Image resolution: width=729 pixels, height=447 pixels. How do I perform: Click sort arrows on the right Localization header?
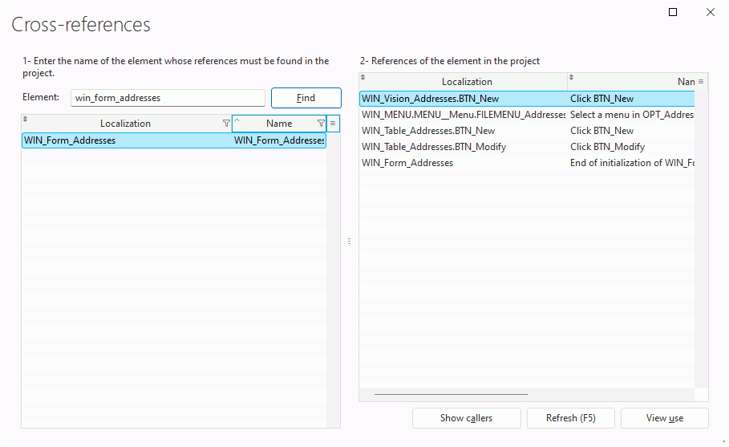click(362, 77)
